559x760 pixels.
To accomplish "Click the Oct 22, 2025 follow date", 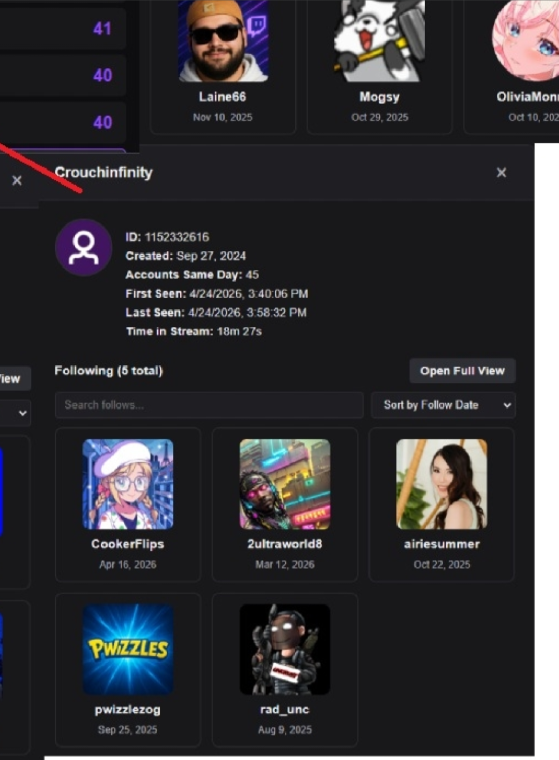I will [442, 565].
